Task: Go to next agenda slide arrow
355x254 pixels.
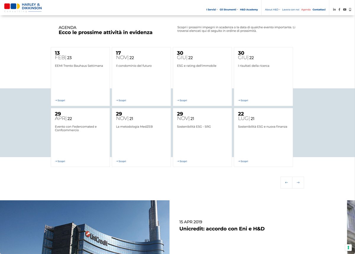Action: (x=298, y=183)
